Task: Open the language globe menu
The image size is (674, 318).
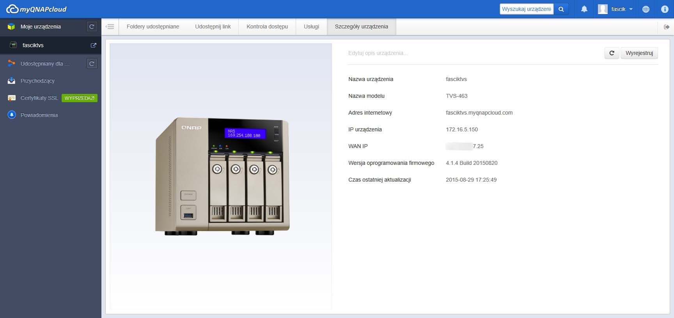Action: click(x=646, y=9)
